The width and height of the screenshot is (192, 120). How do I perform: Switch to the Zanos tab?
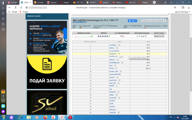tap(118, 2)
